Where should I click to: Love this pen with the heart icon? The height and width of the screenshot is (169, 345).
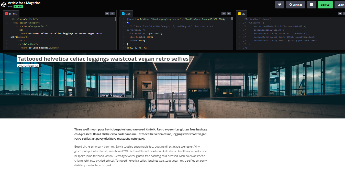[280, 5]
